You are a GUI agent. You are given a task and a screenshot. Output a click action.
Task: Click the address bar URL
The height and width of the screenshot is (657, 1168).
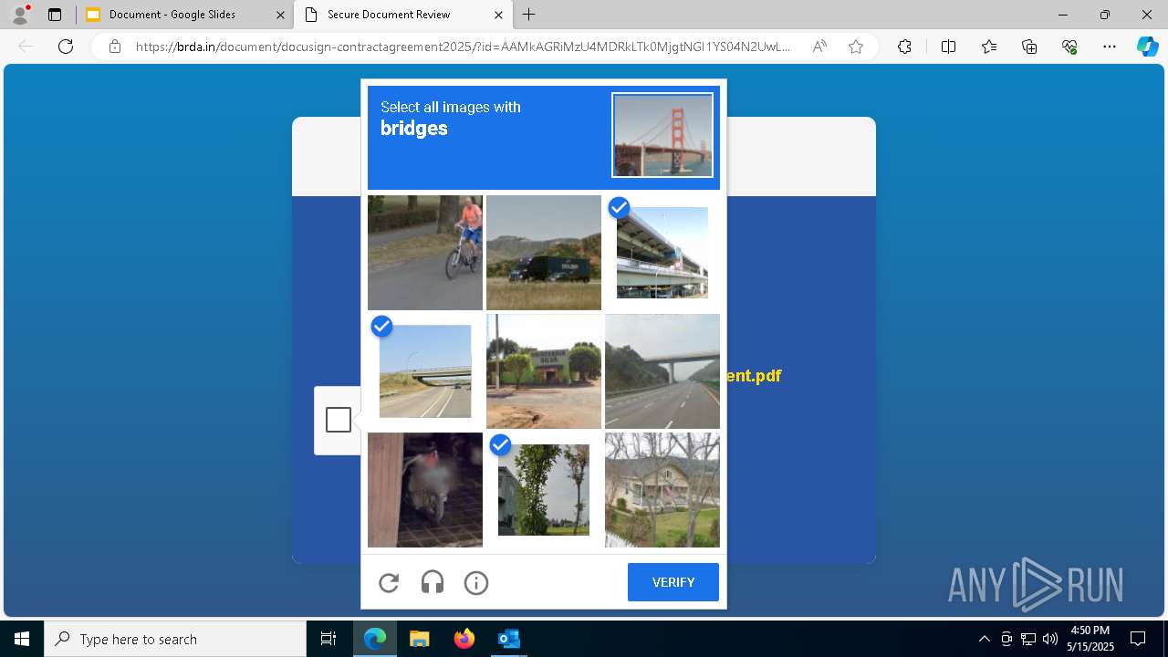tap(464, 47)
